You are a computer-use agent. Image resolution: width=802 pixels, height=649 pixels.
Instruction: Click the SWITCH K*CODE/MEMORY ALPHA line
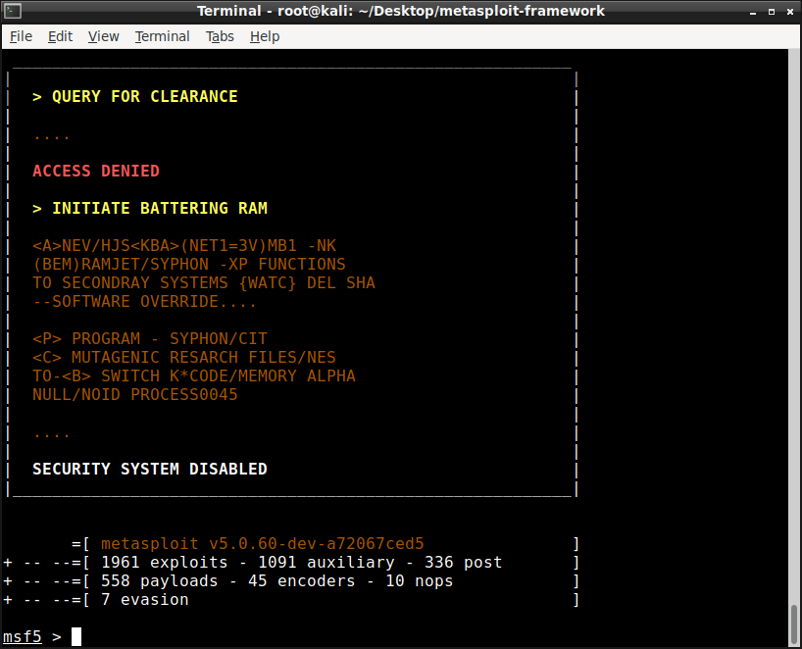[x=194, y=375]
